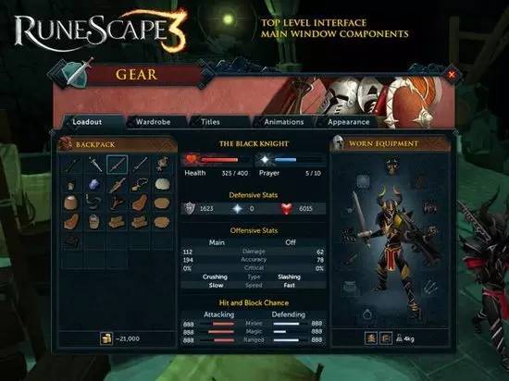509x381 pixels.
Task: Click the first small button beside weight
Action: [x=371, y=338]
